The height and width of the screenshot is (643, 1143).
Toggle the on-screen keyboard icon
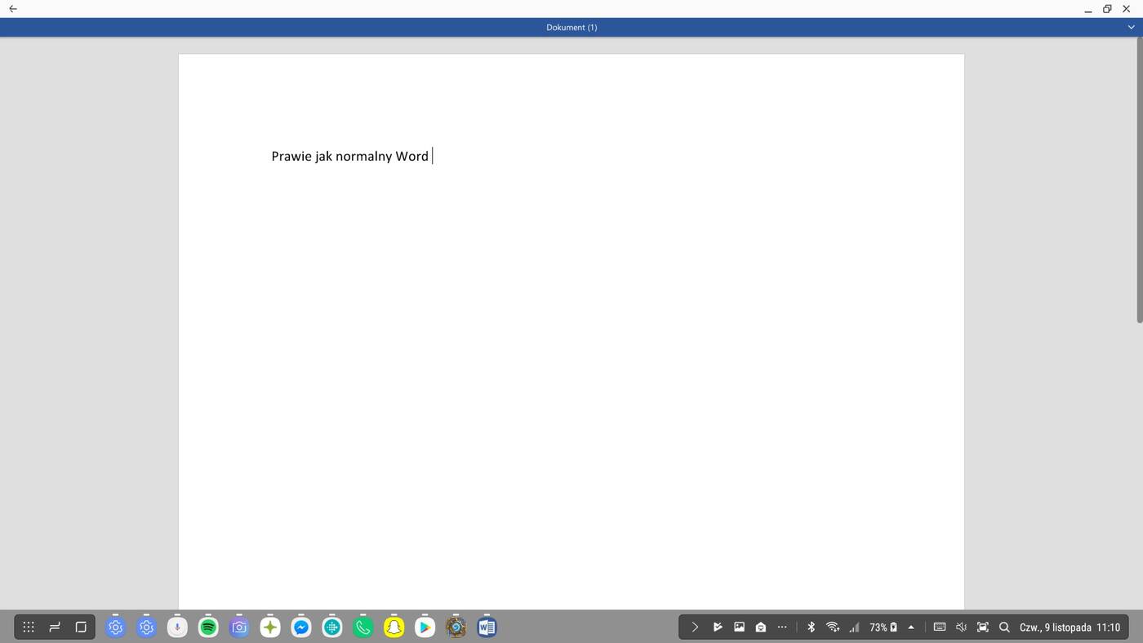[x=939, y=627]
